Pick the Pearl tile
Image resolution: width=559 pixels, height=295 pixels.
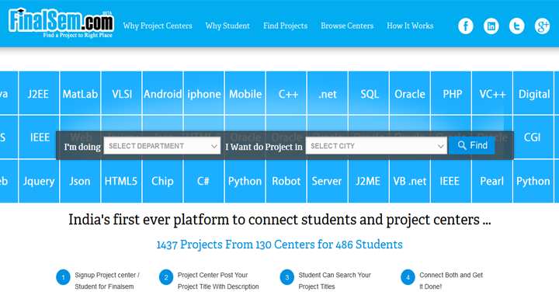[492, 181]
